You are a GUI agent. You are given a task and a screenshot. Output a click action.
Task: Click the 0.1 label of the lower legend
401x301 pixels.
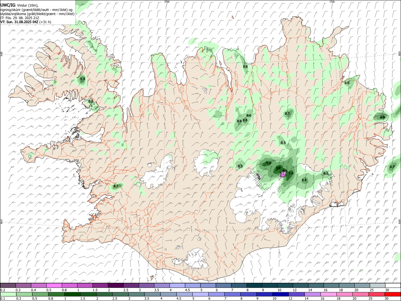[x=3, y=299]
